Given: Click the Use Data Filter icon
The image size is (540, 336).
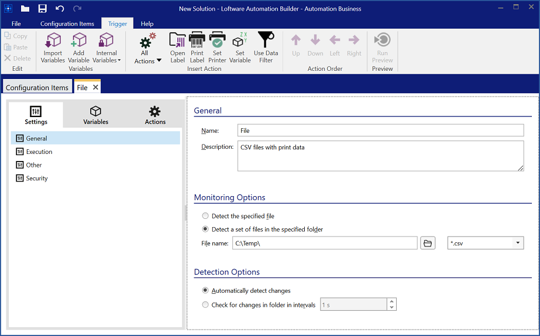Looking at the screenshot, I should pos(266,47).
